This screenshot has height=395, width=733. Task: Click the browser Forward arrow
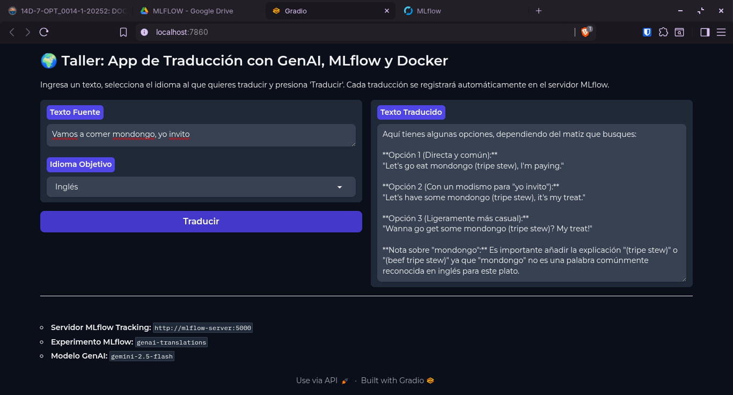pyautogui.click(x=28, y=32)
